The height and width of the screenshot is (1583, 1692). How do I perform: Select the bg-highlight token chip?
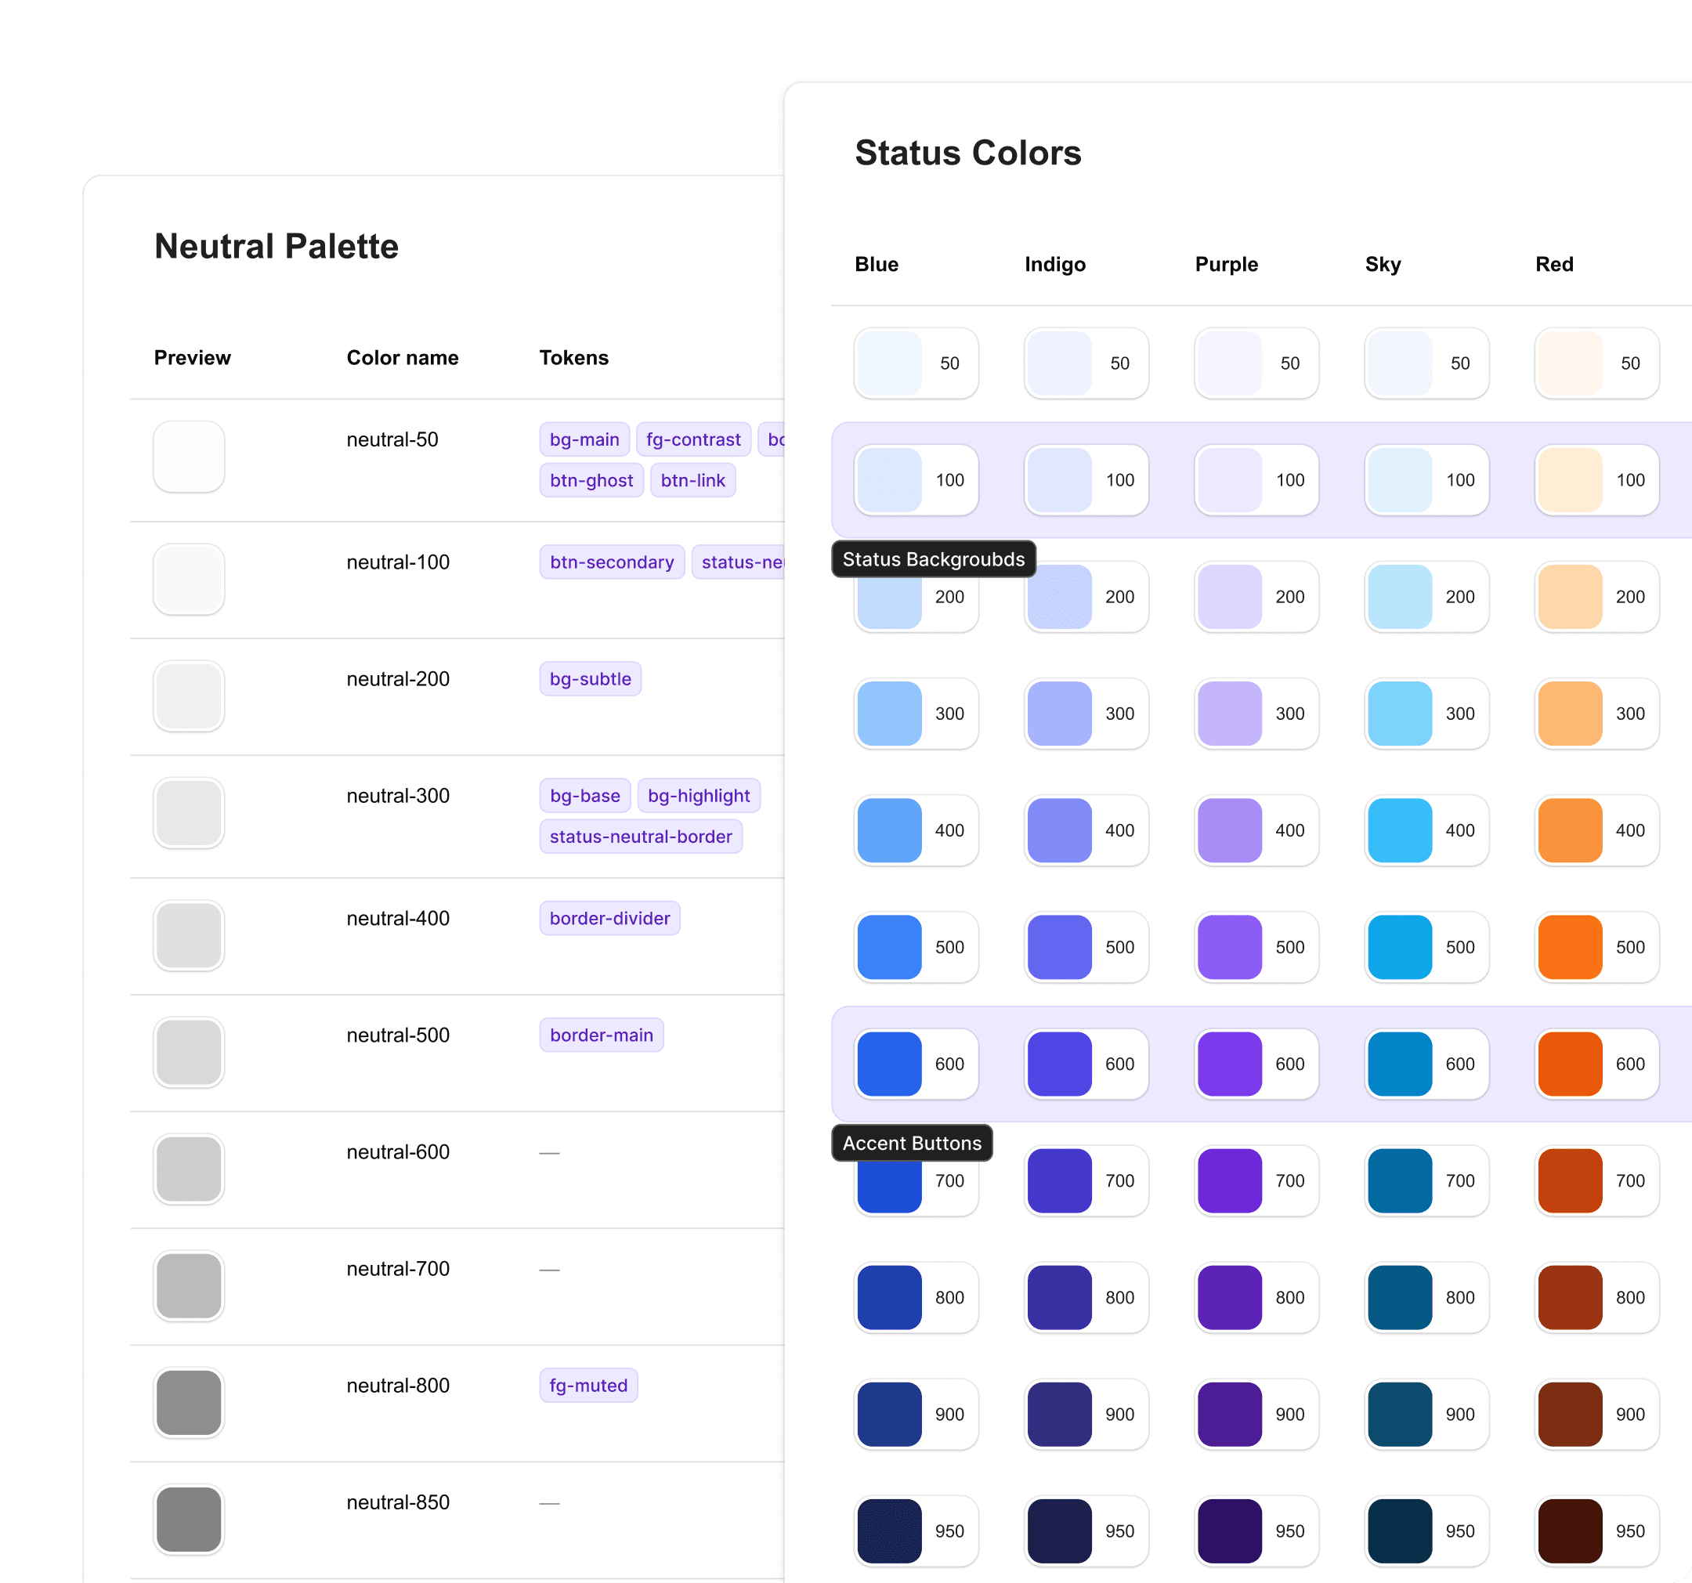click(x=698, y=795)
